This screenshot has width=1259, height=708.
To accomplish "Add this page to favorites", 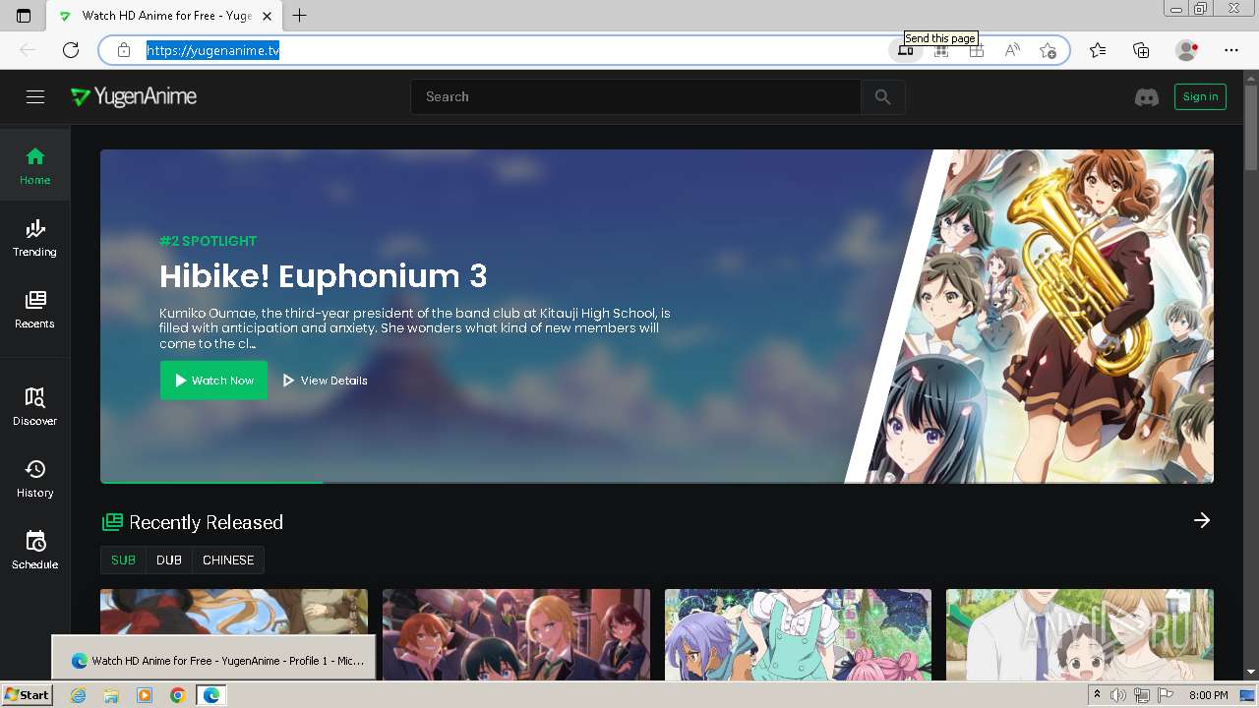I will point(1048,50).
